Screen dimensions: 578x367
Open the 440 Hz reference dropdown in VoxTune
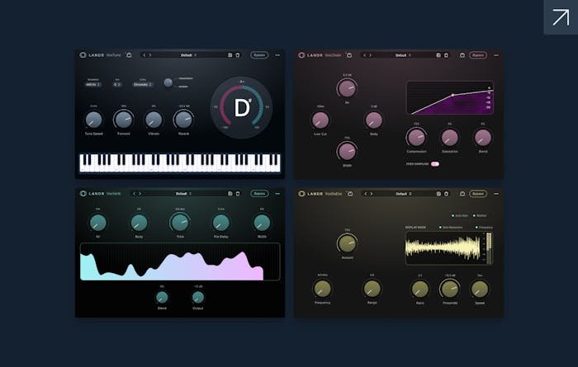92,85
